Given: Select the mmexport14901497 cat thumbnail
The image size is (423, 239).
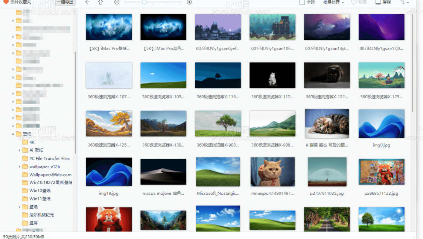Looking at the screenshot, I should pyautogui.click(x=272, y=172).
